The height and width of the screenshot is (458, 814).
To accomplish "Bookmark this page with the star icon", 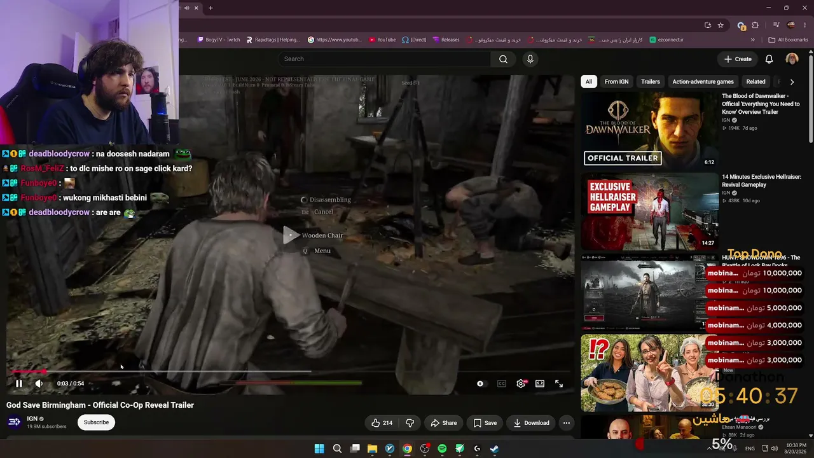I will pyautogui.click(x=721, y=25).
